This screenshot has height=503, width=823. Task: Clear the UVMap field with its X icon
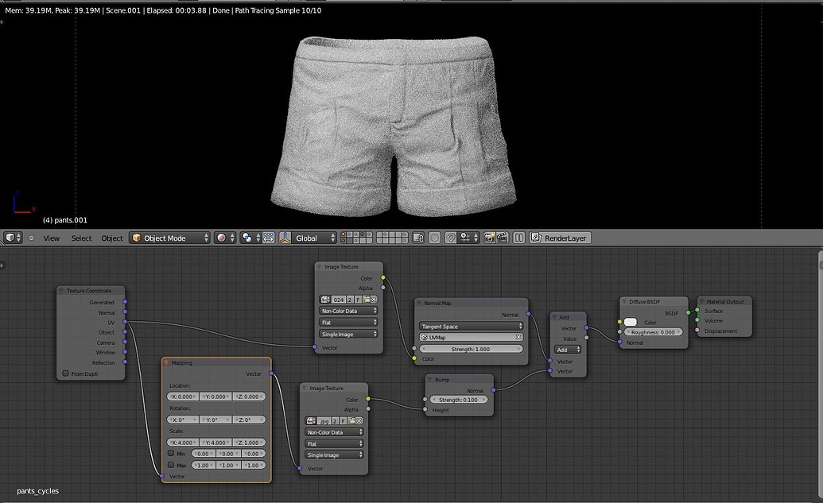(x=518, y=337)
